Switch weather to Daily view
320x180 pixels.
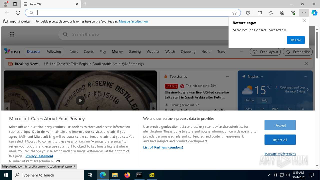[264, 100]
